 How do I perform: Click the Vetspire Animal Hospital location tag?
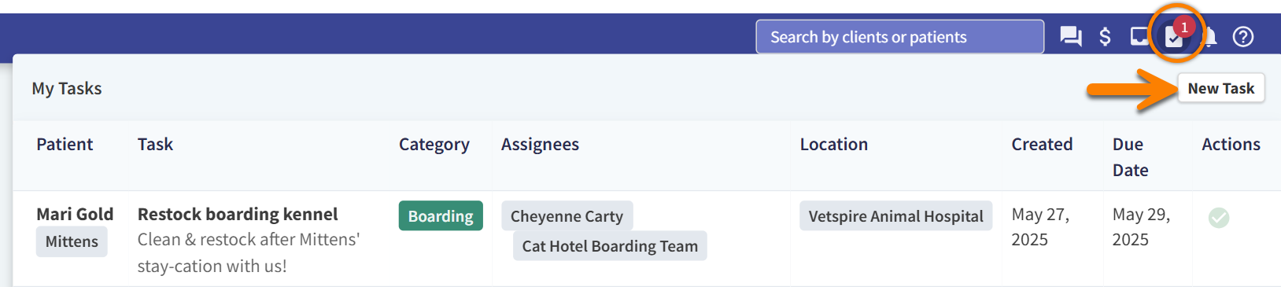click(895, 216)
